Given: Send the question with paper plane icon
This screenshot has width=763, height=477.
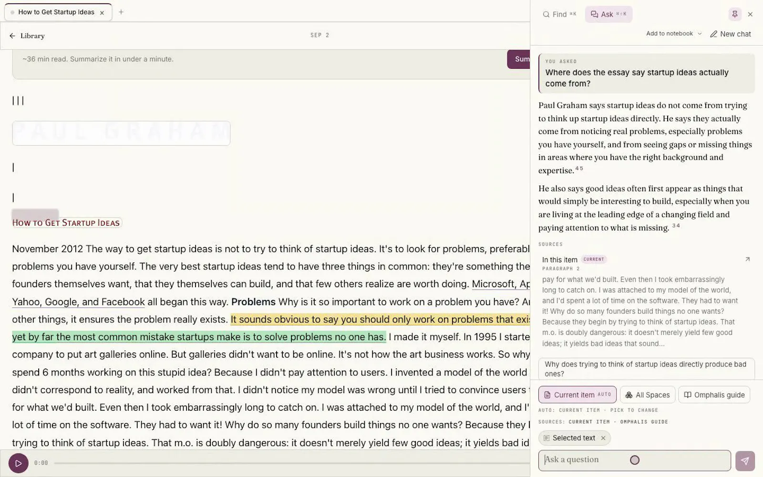Looking at the screenshot, I should pyautogui.click(x=745, y=461).
